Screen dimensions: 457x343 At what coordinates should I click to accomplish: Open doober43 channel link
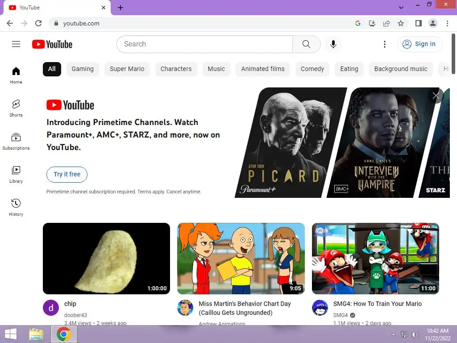(x=75, y=315)
